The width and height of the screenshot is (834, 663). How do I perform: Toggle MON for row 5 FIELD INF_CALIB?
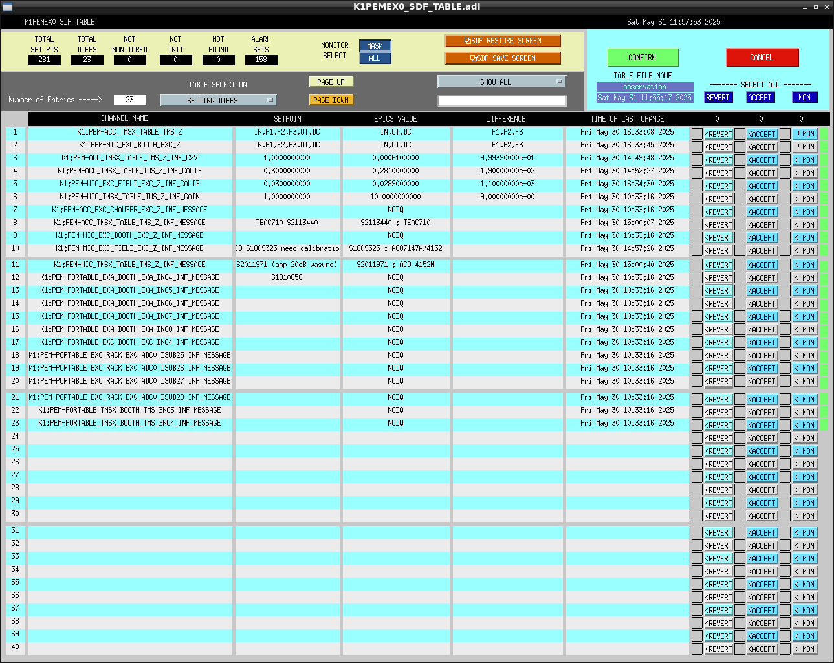(x=805, y=186)
